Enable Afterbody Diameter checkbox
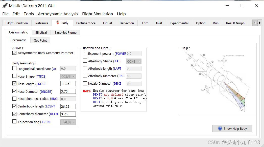 (x=85, y=76)
